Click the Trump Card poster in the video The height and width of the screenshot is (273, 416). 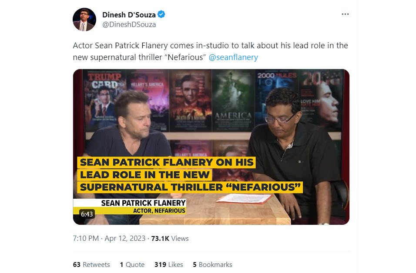pos(104,100)
